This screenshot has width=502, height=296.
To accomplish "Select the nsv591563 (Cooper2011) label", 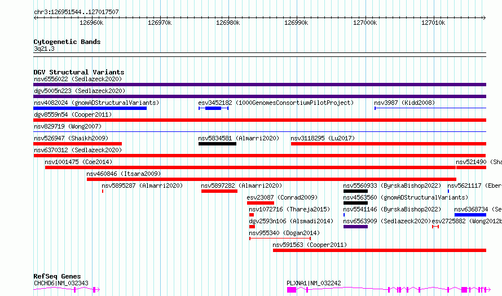I will pos(310,245).
